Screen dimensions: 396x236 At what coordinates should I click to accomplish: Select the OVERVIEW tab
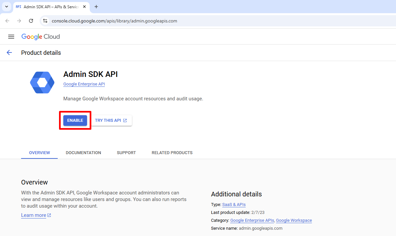(40, 153)
